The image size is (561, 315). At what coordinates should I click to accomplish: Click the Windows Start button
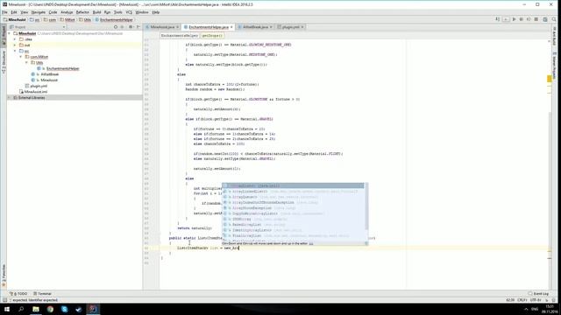pyautogui.click(x=7, y=309)
